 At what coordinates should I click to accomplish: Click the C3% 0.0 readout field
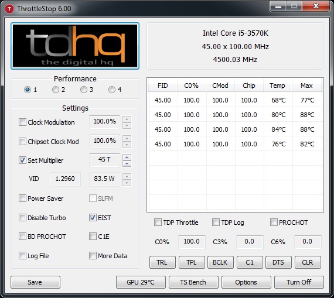pos(250,242)
